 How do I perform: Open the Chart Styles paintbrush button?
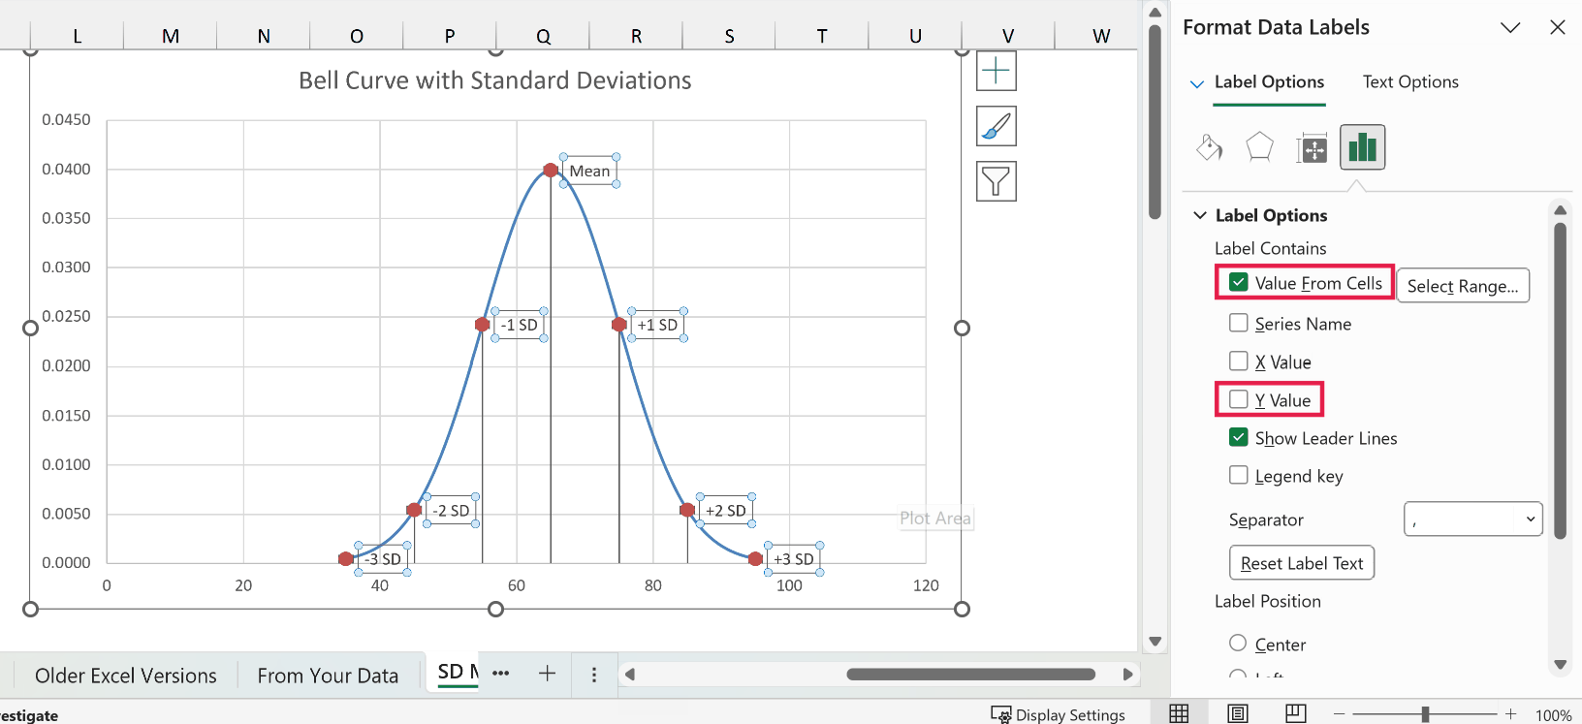996,126
